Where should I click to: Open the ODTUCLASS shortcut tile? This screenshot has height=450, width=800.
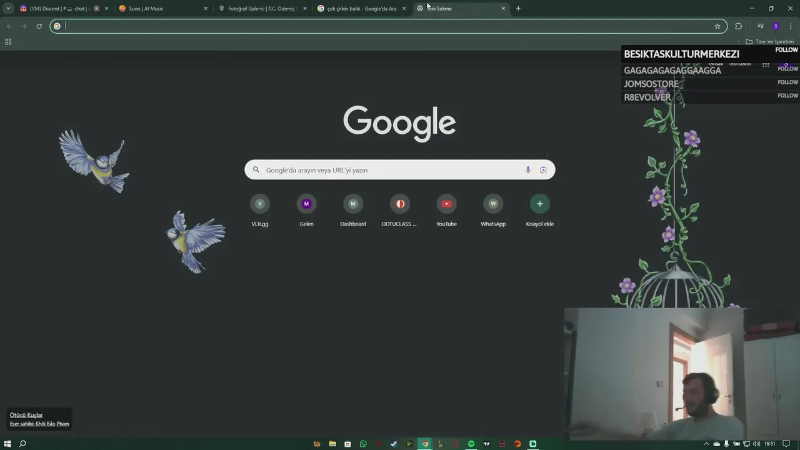pos(400,211)
